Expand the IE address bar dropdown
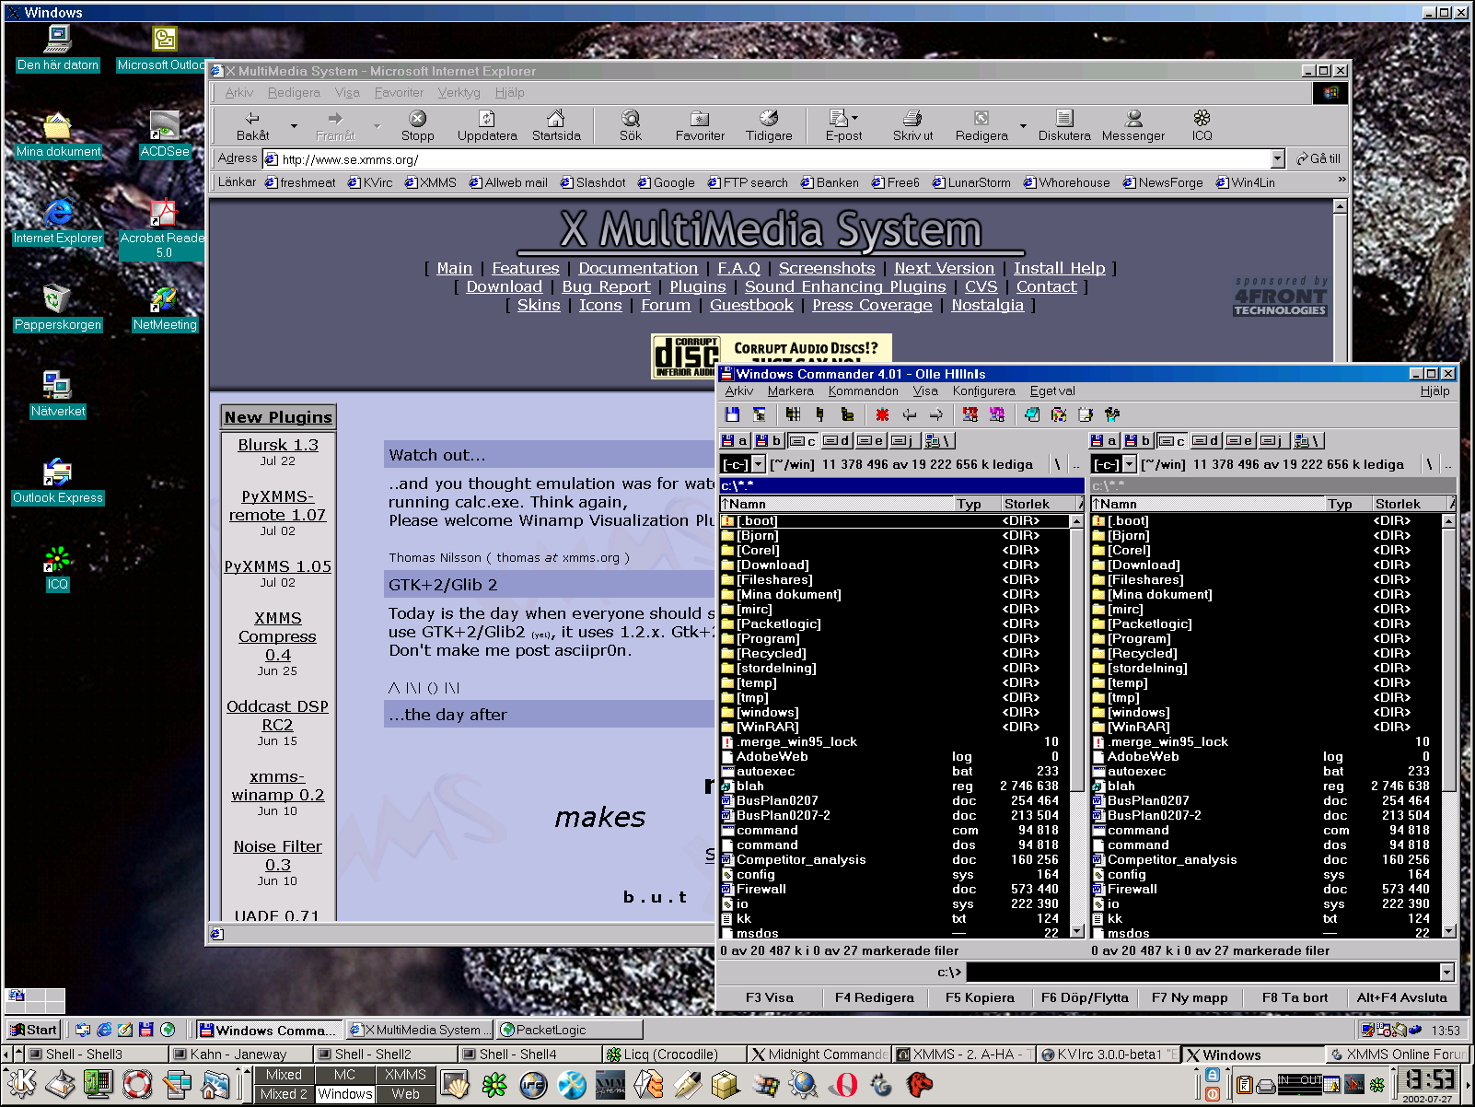 pos(1277,158)
